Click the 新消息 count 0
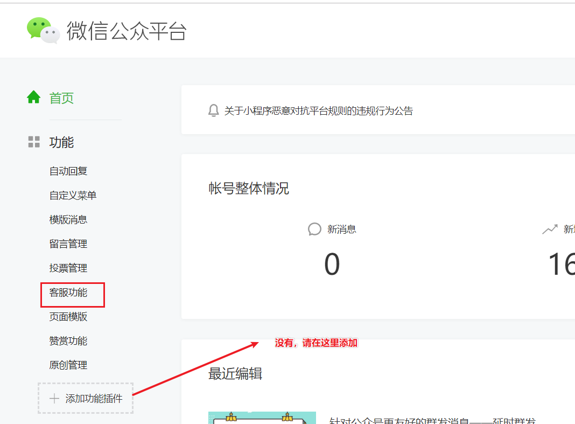Screen dimensions: 575x424 pos(332,264)
